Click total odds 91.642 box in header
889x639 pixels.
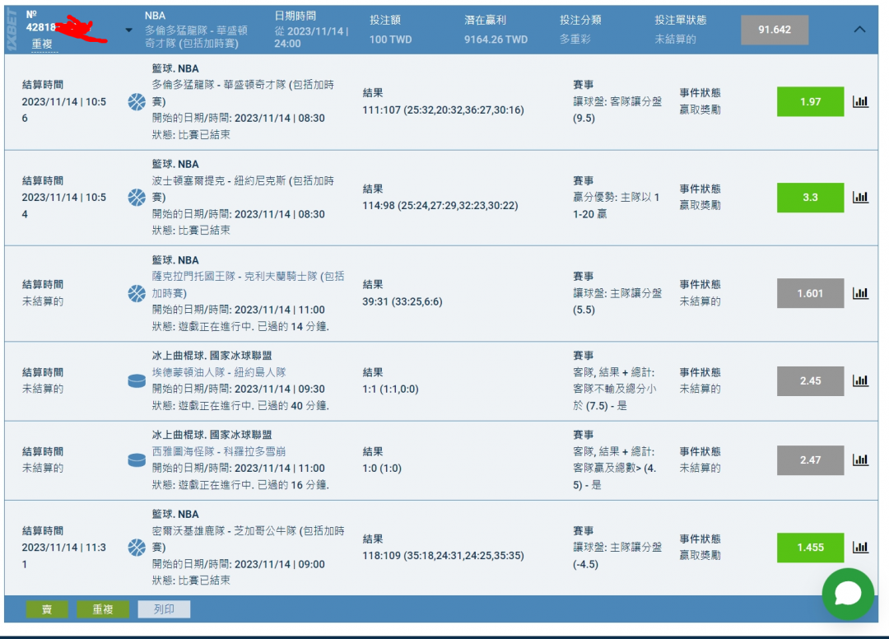tap(775, 30)
